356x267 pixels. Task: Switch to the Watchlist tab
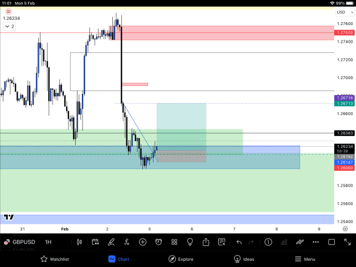click(55, 259)
